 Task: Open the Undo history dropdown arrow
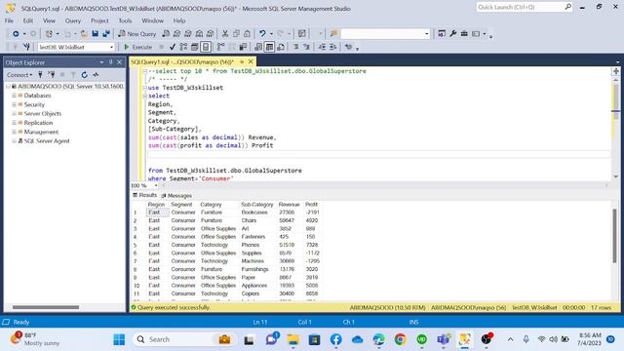[271, 34]
